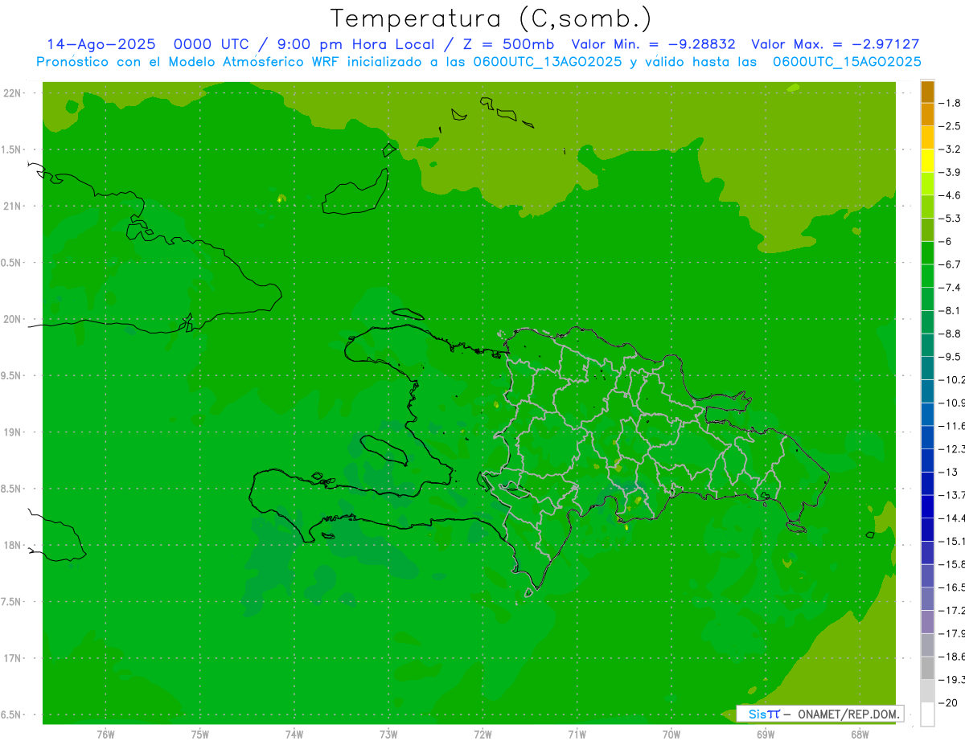Click the 70W longitude label

pos(671,734)
